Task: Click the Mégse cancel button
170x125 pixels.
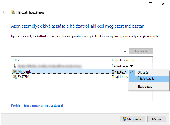Action: tap(157, 119)
